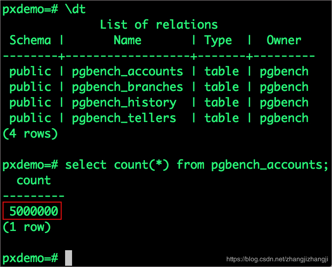
Task: Select the pgbench_history table name
Action: point(124,102)
